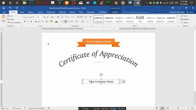The image size is (196, 110).
Task: Redo the last action
Action: (x=17, y=8)
